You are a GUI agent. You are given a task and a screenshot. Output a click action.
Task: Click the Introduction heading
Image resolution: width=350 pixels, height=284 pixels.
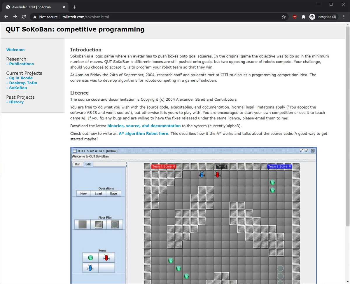86,50
